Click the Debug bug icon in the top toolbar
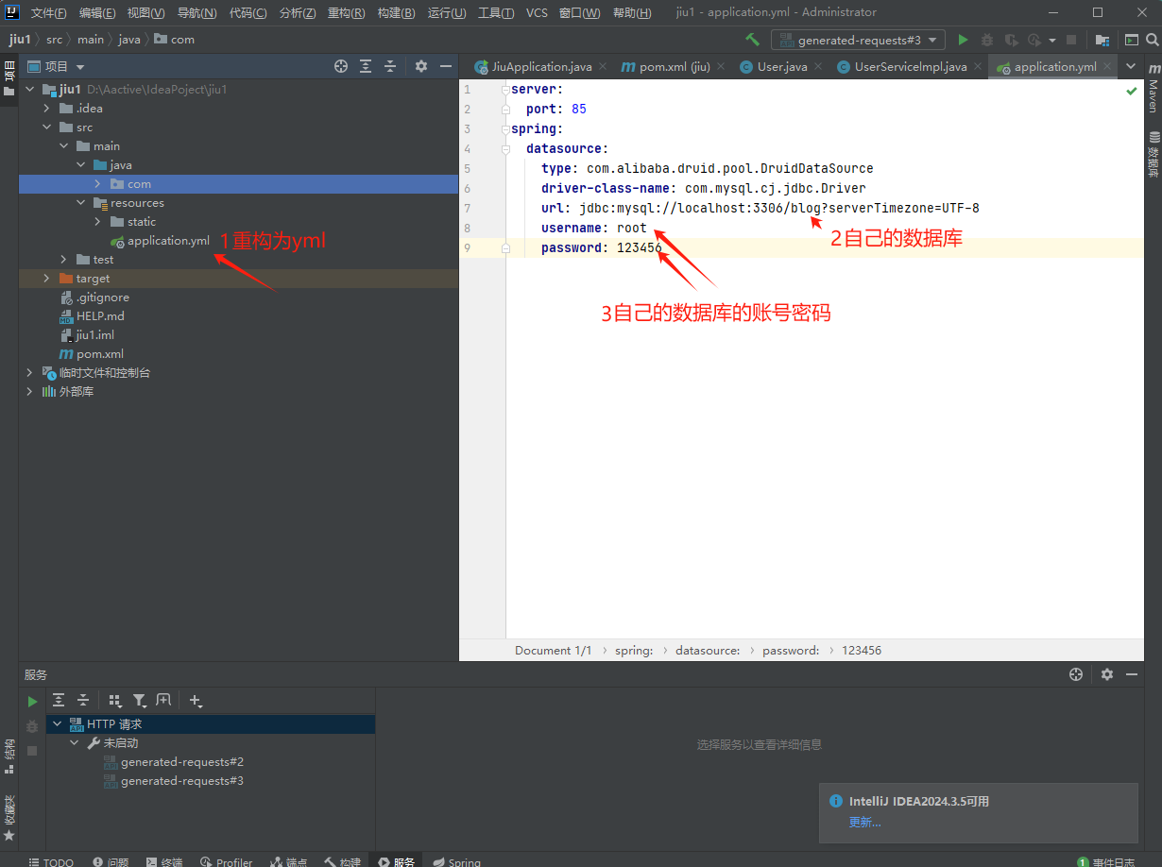The height and width of the screenshot is (867, 1162). [987, 40]
